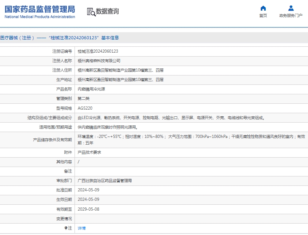Click the 产品名称 row label

coord(64,89)
